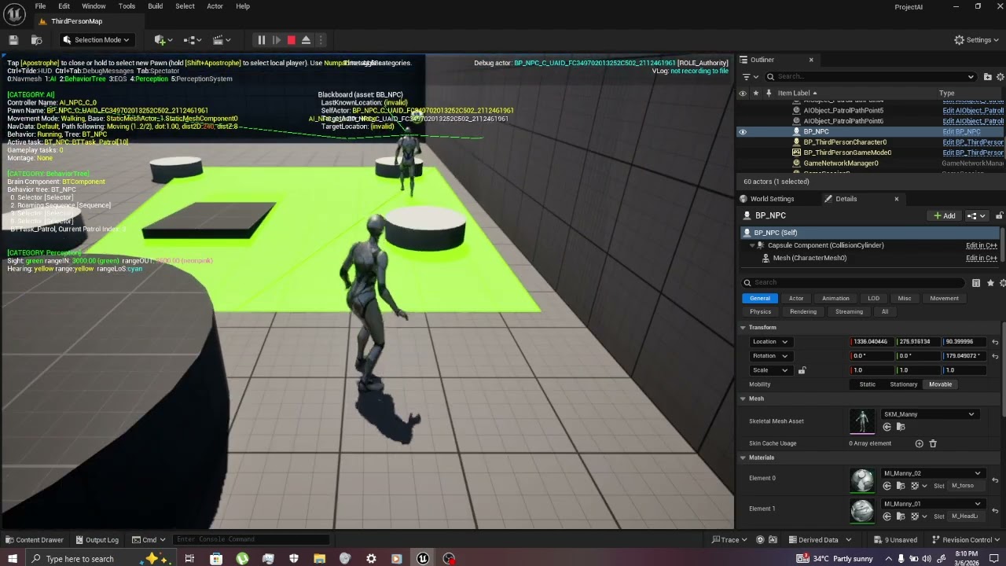Toggle visibility of the BP_NPC actor
1006x566 pixels.
pyautogui.click(x=742, y=132)
